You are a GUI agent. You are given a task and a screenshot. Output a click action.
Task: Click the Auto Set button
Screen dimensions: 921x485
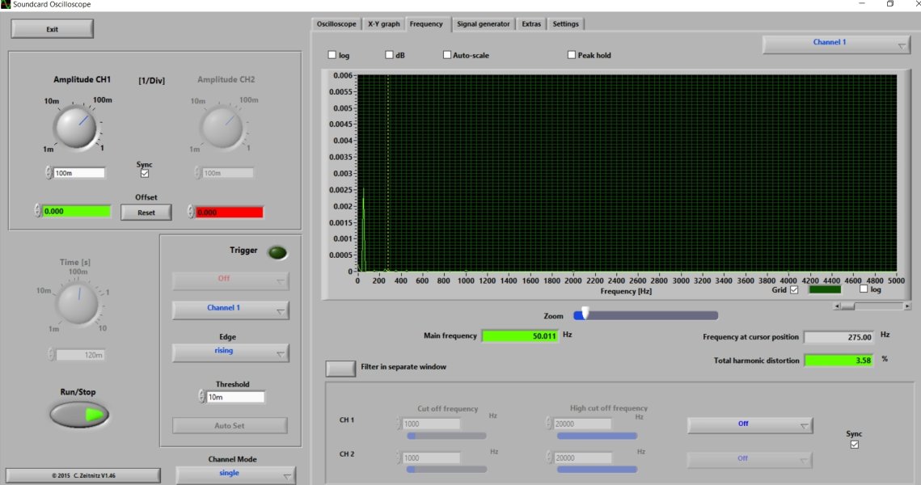230,426
